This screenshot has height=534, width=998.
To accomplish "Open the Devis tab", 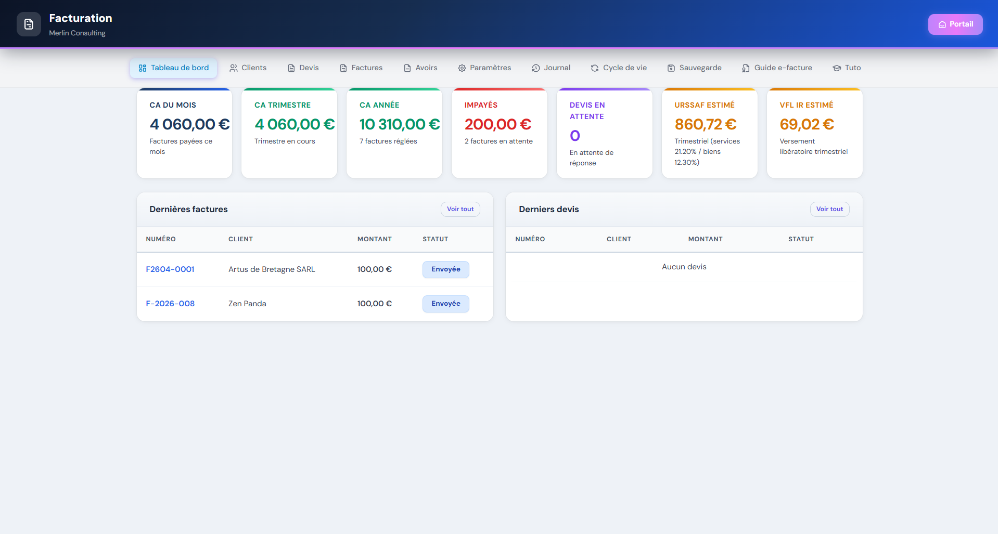I will coord(303,68).
